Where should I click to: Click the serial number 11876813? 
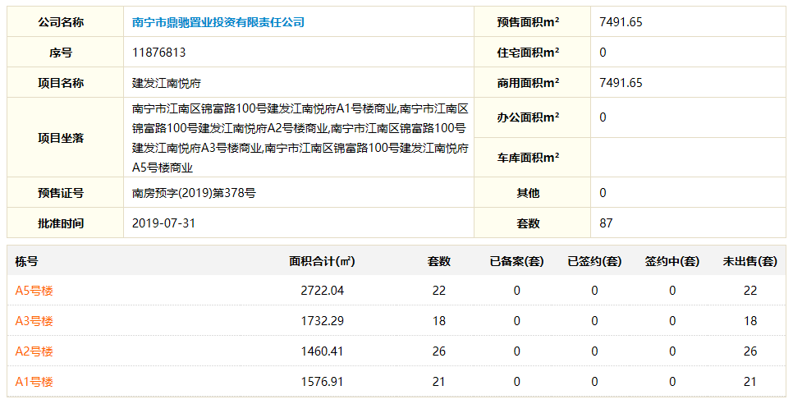[x=158, y=53]
